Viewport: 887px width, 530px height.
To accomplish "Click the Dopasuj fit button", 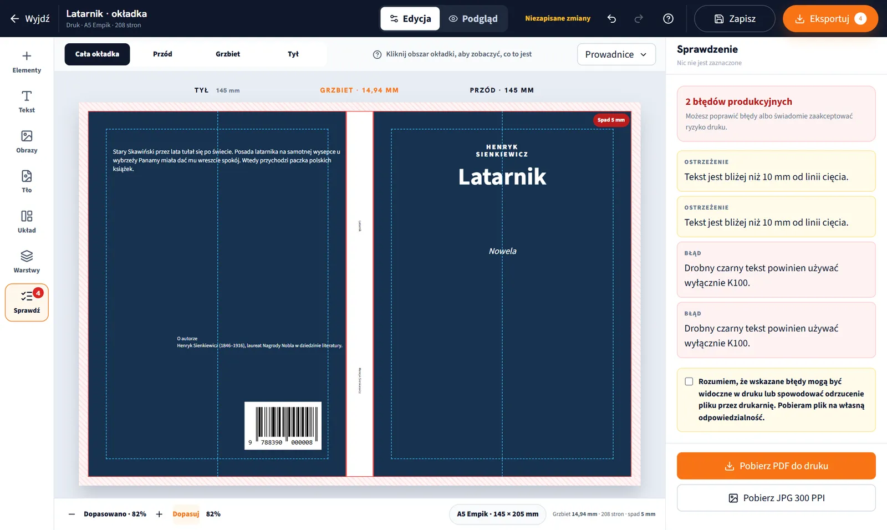I will coord(186,514).
